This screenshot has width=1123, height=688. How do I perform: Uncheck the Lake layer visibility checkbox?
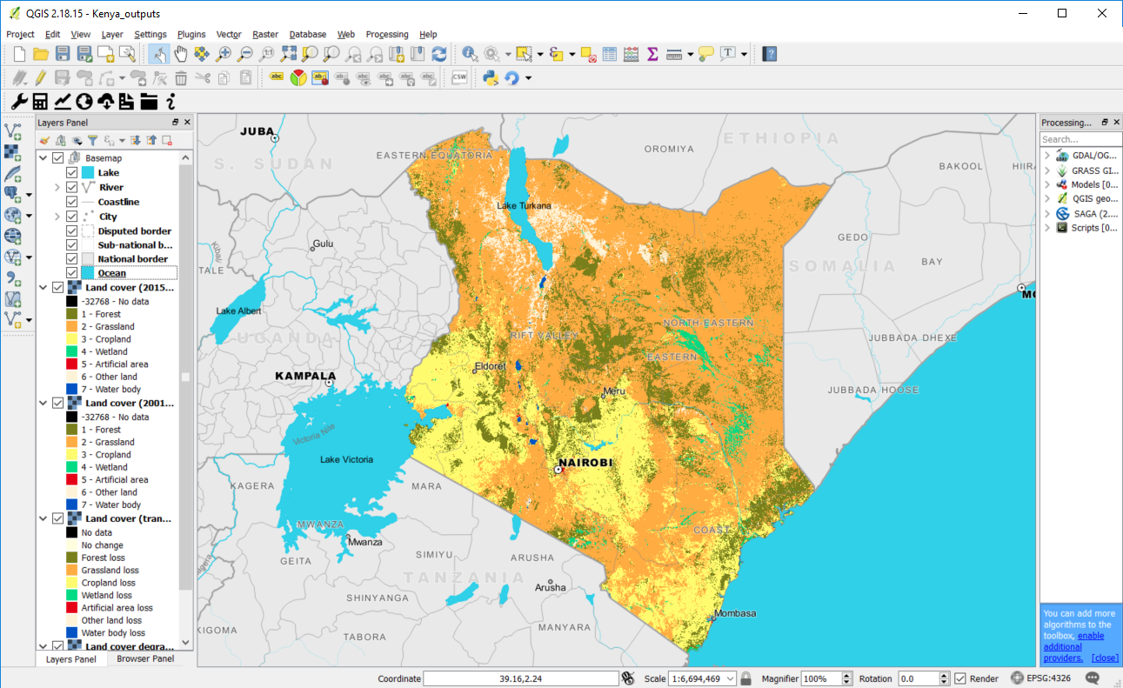click(71, 172)
